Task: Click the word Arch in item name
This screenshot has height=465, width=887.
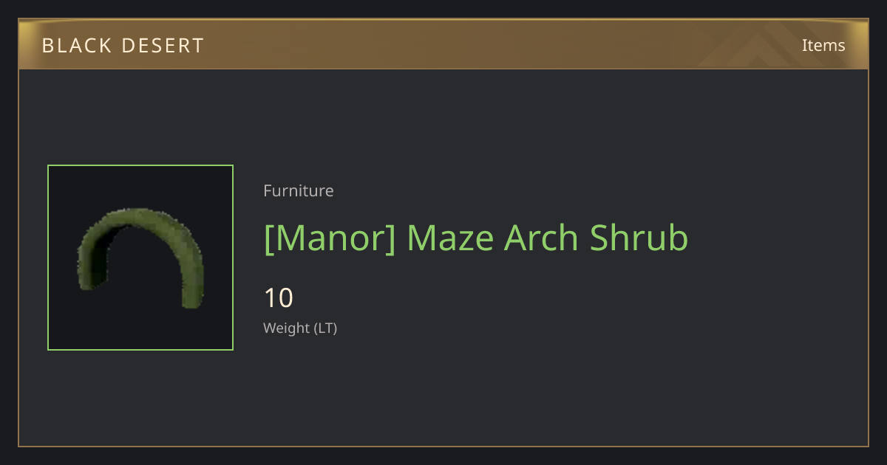Action: [x=542, y=238]
